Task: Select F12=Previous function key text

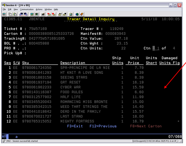Action: (x=103, y=126)
